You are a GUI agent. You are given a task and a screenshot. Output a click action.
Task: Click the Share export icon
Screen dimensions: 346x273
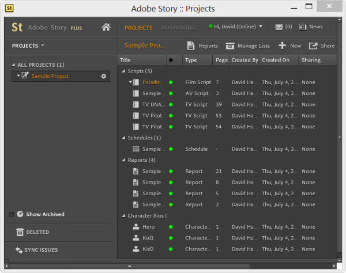[313, 46]
